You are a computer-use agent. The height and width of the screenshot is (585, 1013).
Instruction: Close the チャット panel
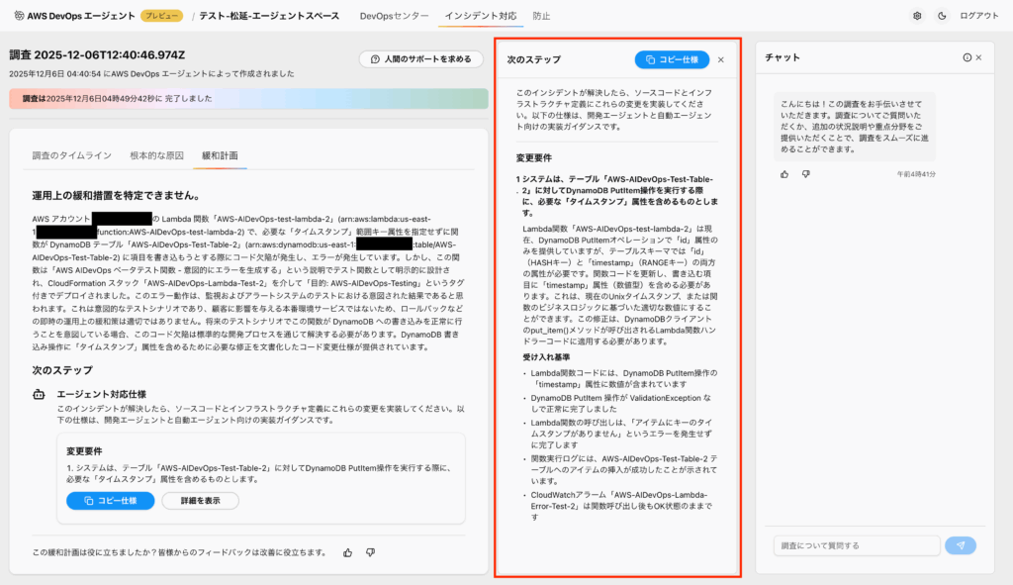coord(979,57)
